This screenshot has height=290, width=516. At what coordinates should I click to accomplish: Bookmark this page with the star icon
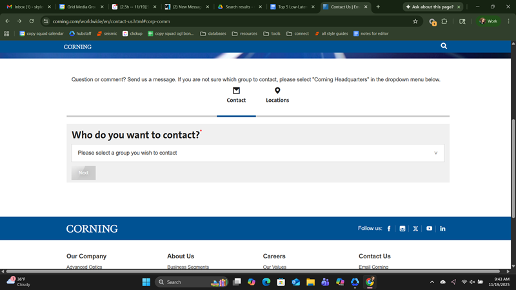click(415, 21)
